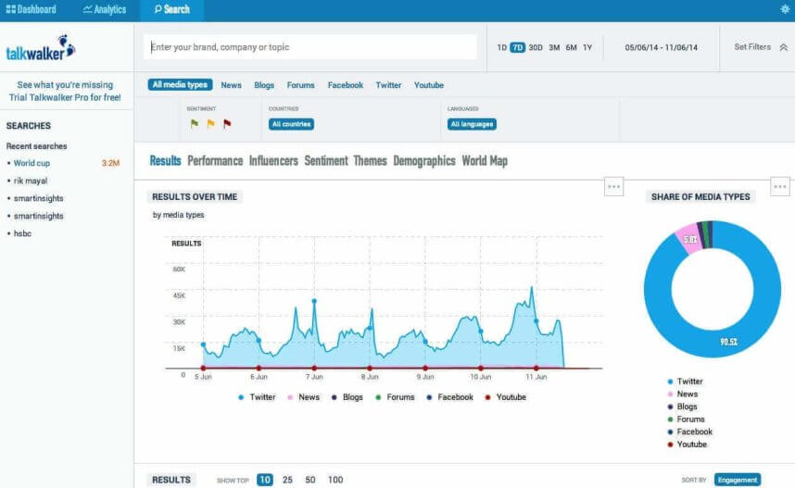
Task: Click the 90.5% Twitter donut segment
Action: click(x=728, y=343)
